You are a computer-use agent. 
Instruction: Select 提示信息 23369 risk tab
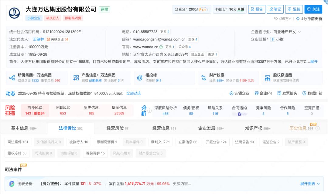click(119, 110)
